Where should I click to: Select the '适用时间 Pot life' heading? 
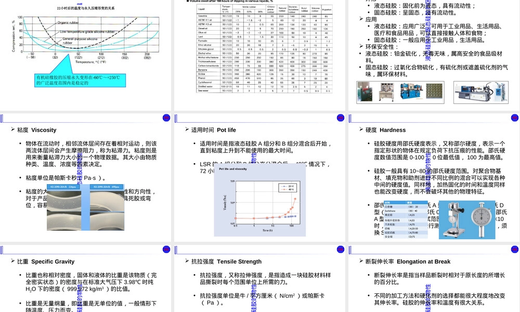pos(214,130)
